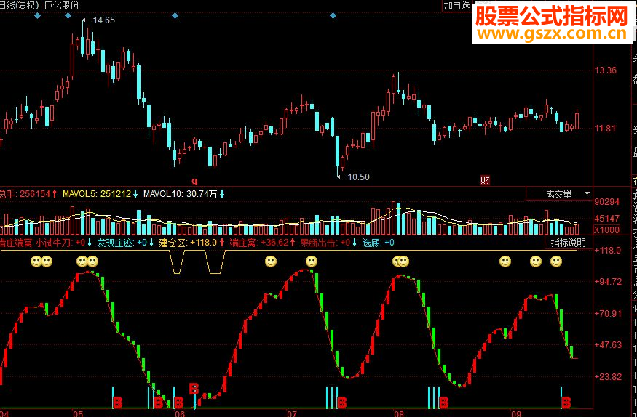This screenshot has height=417, width=637.
Task: Click the 端庄窝: +36.62 indicator label
Action: (x=262, y=243)
